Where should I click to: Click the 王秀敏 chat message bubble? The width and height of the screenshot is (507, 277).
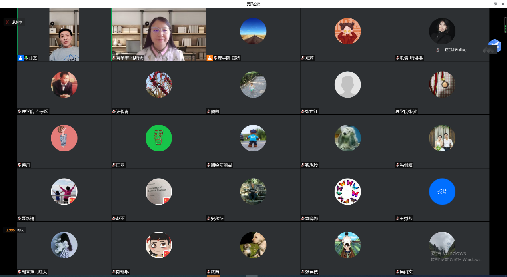pos(15,230)
